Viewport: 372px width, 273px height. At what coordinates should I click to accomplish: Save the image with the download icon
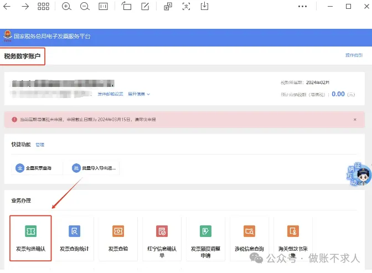(x=204, y=6)
